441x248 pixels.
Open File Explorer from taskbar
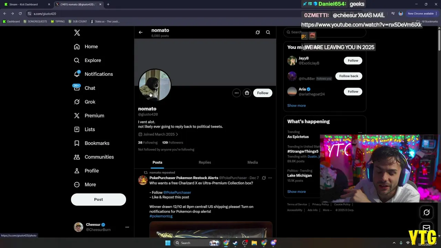coord(254,243)
